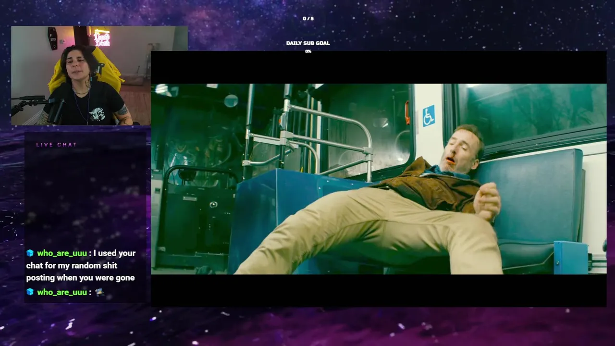This screenshot has height=346, width=615.
Task: Click the chat text 'I used your chat for my random shit posting'
Action: coord(81,265)
